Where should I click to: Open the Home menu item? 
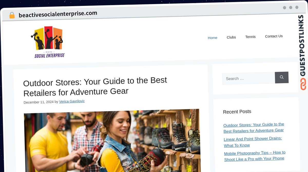tap(213, 38)
